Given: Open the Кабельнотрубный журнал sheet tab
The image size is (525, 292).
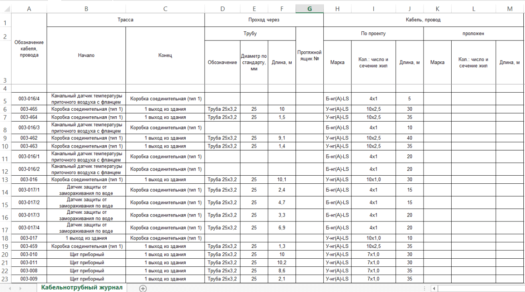Looking at the screenshot, I should click(x=82, y=288).
